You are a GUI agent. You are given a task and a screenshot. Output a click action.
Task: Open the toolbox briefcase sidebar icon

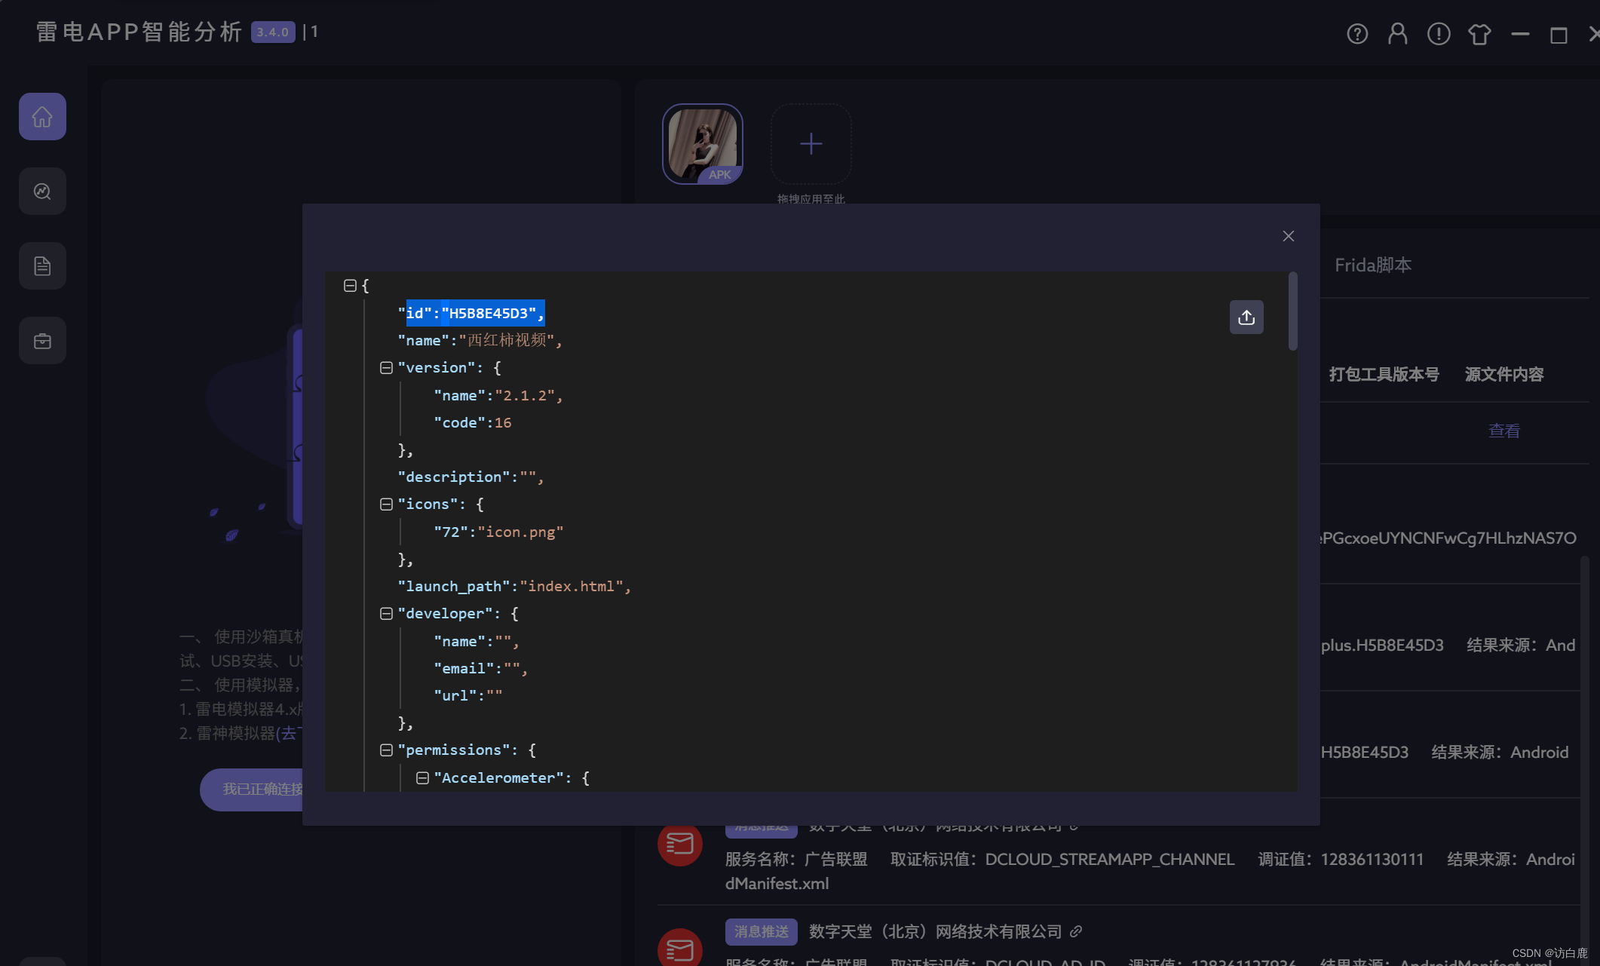coord(42,341)
